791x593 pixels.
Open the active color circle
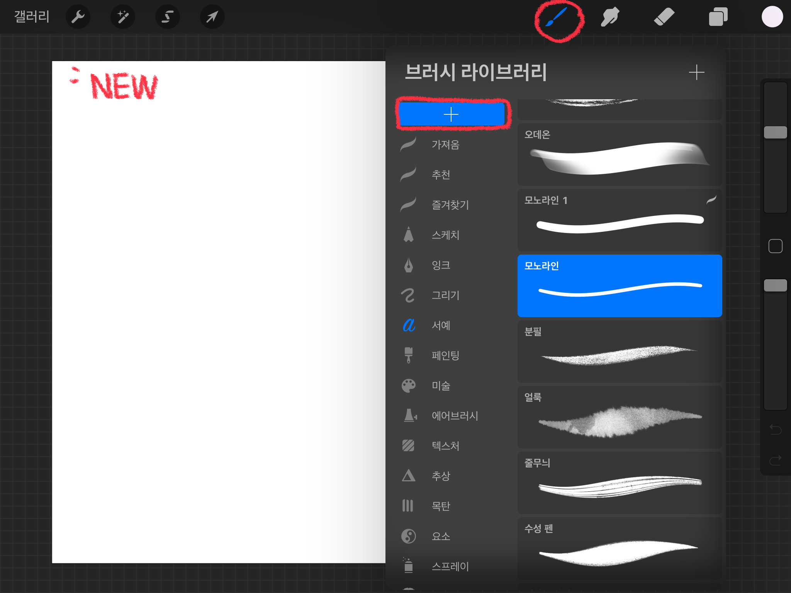tap(772, 17)
